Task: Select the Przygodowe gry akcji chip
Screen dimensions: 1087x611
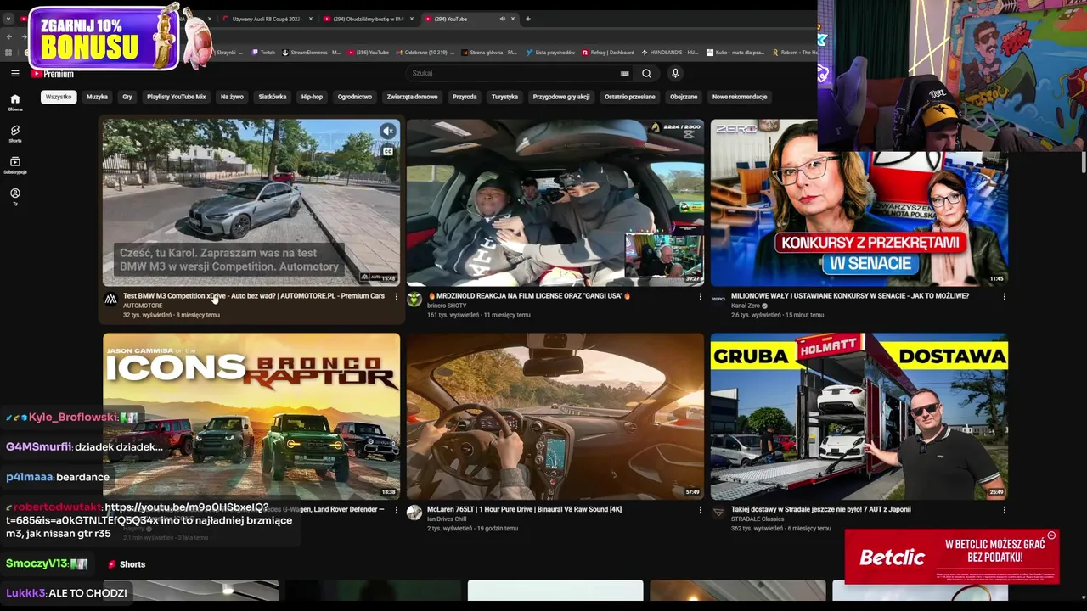Action: pos(561,97)
